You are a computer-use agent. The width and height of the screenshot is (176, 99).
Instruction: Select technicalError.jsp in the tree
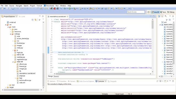pyautogui.click(x=25, y=80)
